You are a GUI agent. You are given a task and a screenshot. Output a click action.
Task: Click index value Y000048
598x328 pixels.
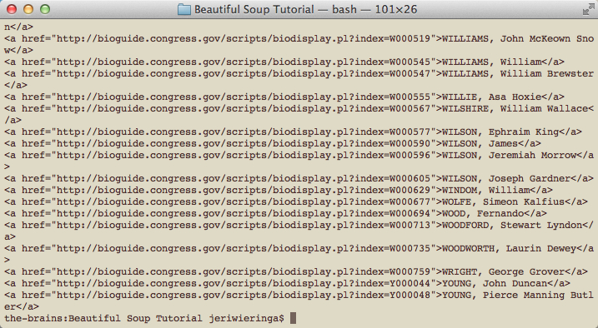point(410,295)
